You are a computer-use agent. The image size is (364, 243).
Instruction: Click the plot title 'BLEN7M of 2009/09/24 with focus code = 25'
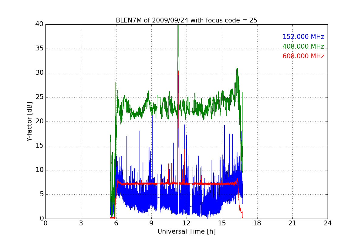[x=187, y=20]
